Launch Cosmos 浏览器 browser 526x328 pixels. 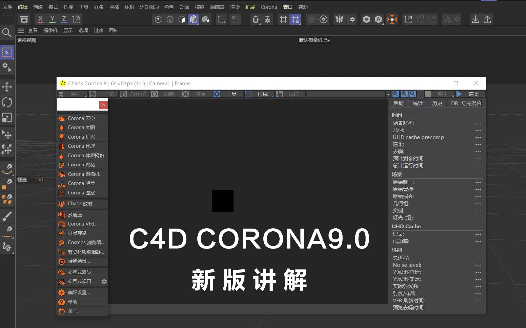coord(83,242)
